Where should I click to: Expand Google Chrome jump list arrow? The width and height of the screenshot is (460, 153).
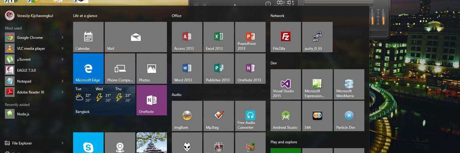pos(62,38)
